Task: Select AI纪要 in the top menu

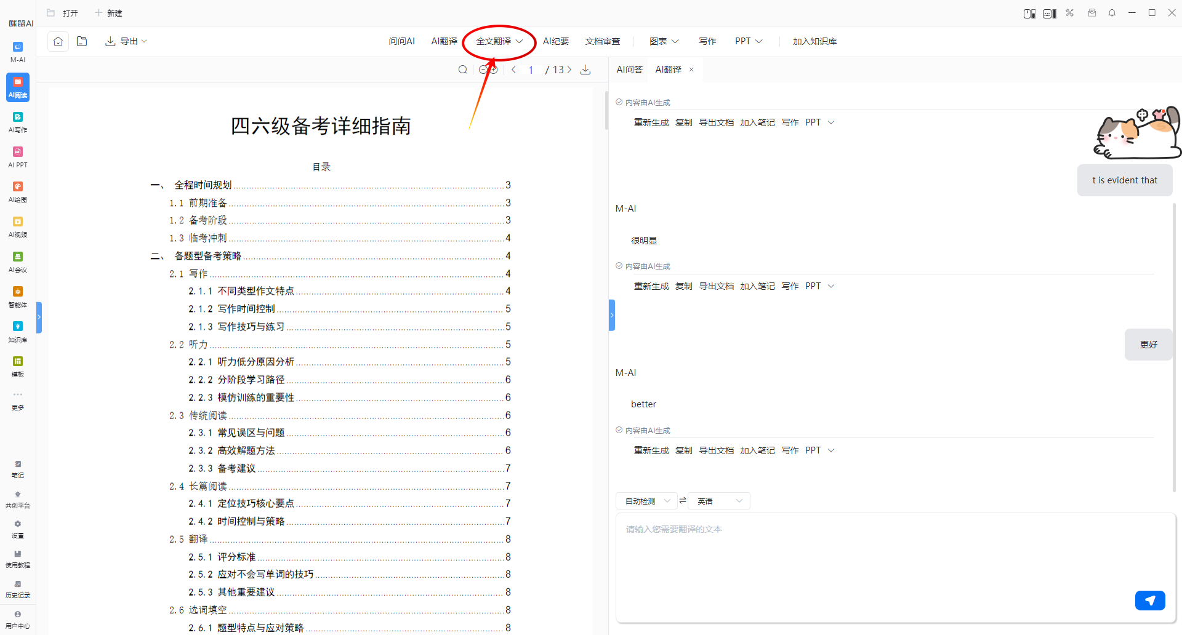Action: 555,41
